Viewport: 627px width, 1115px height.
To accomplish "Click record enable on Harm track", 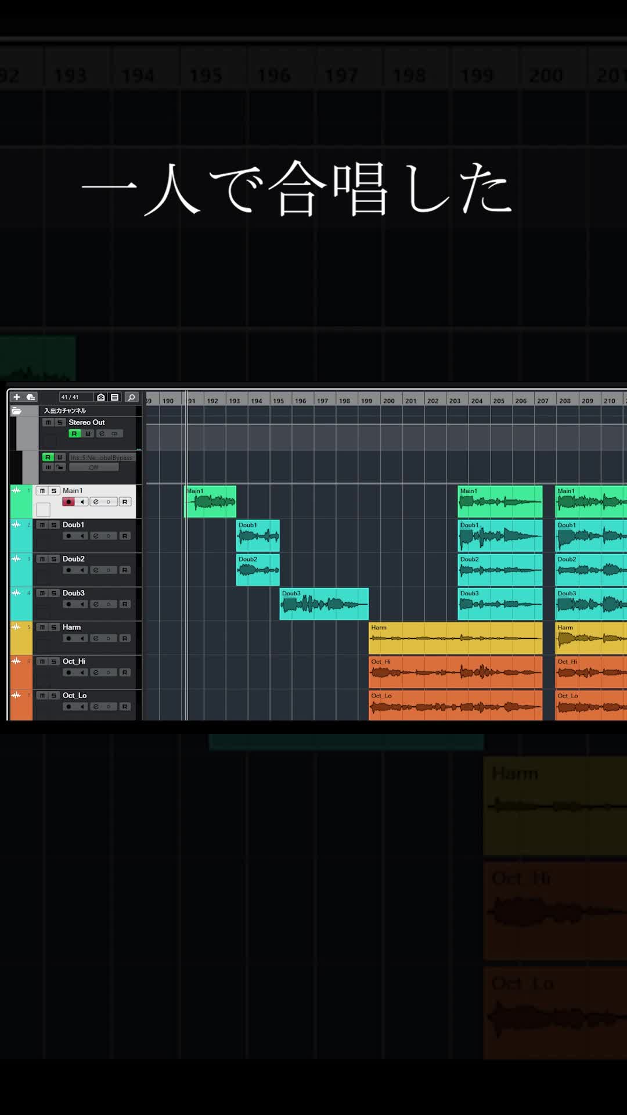I will (x=69, y=638).
